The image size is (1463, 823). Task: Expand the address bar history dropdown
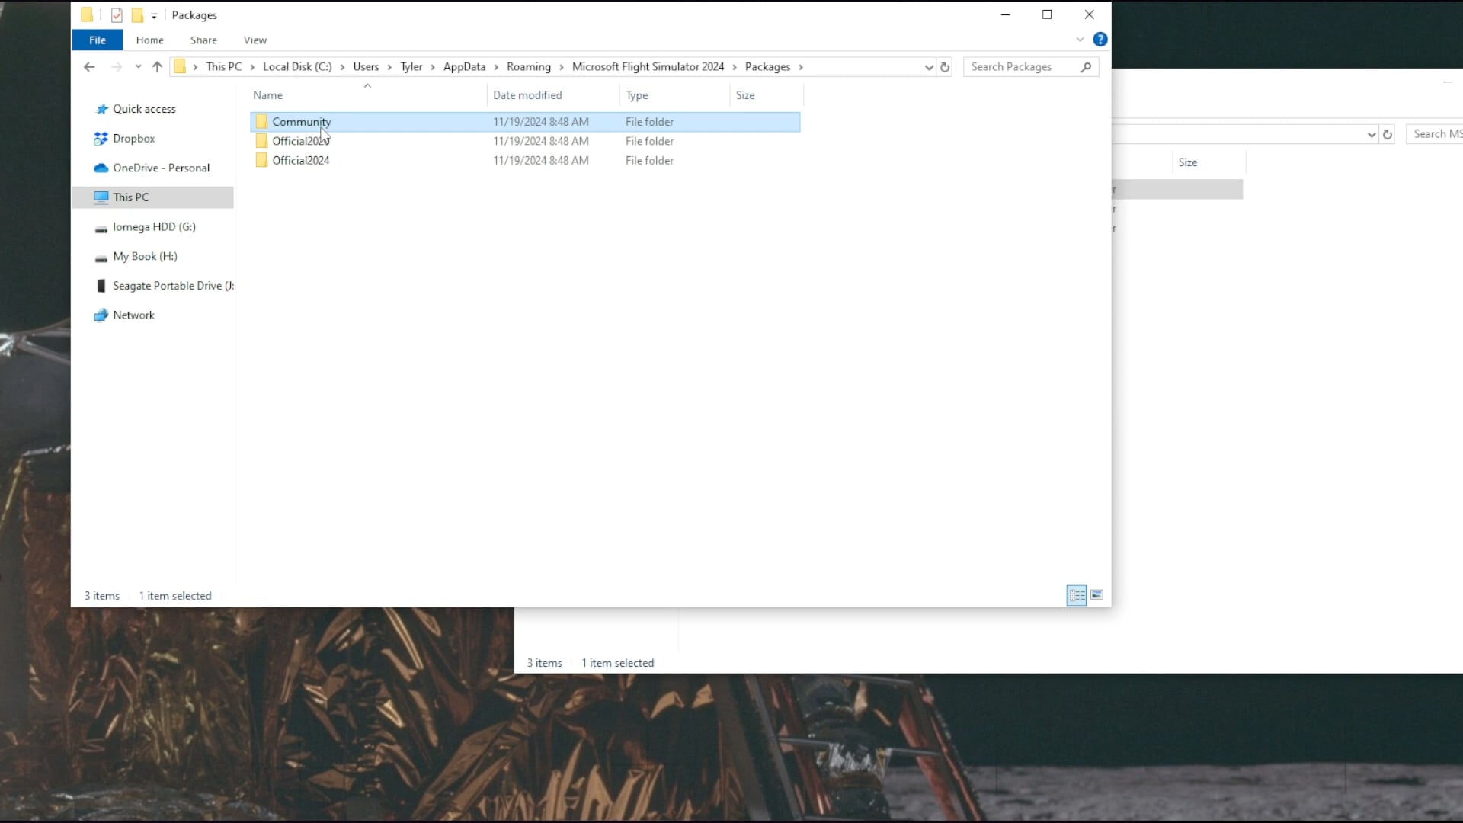pos(928,67)
